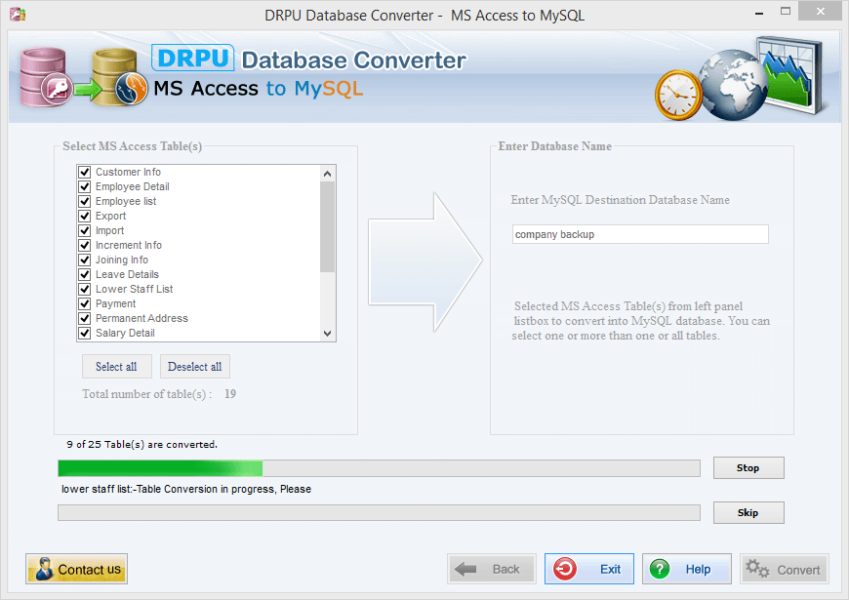Click the Select all button

117,367
